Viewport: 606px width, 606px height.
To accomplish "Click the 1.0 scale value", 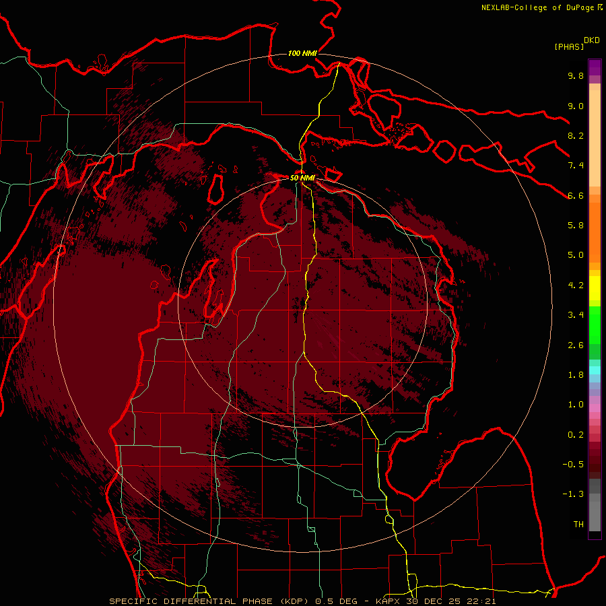I will pos(576,405).
